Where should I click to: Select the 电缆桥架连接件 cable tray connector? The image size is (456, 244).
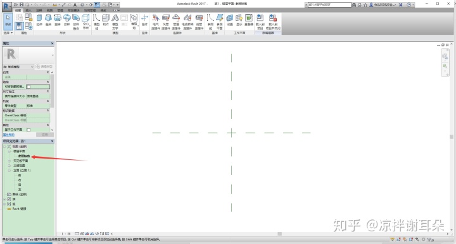tap(187, 21)
